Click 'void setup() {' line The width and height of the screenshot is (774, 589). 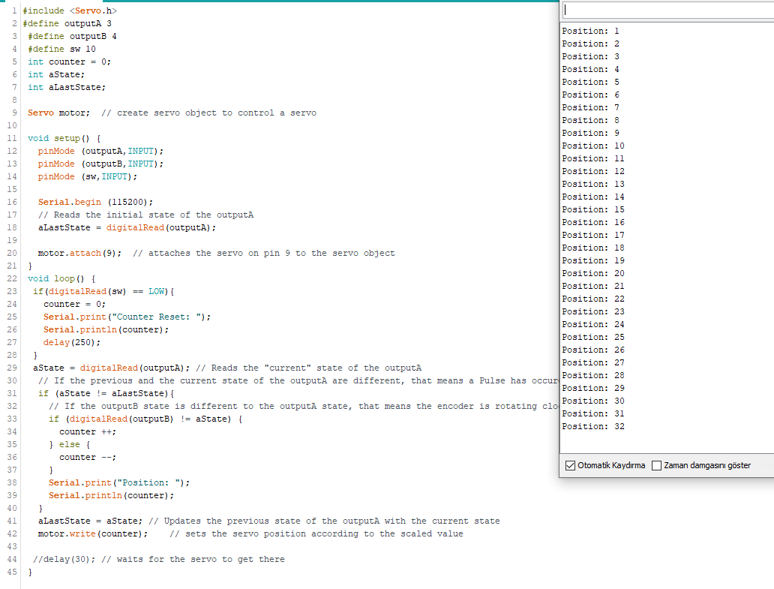click(64, 139)
